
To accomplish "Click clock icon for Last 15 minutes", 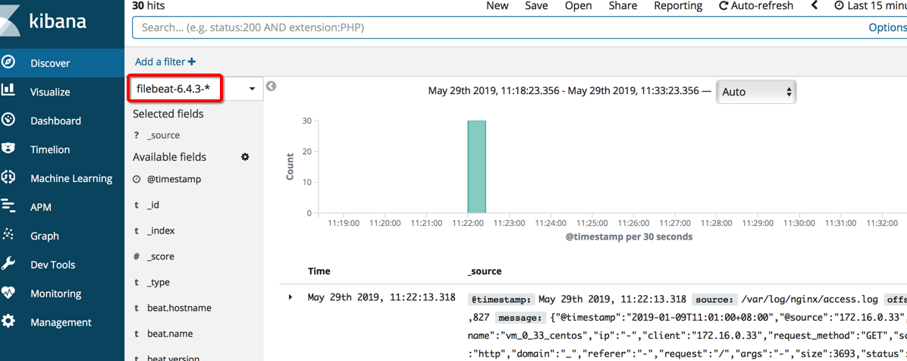I will click(840, 6).
